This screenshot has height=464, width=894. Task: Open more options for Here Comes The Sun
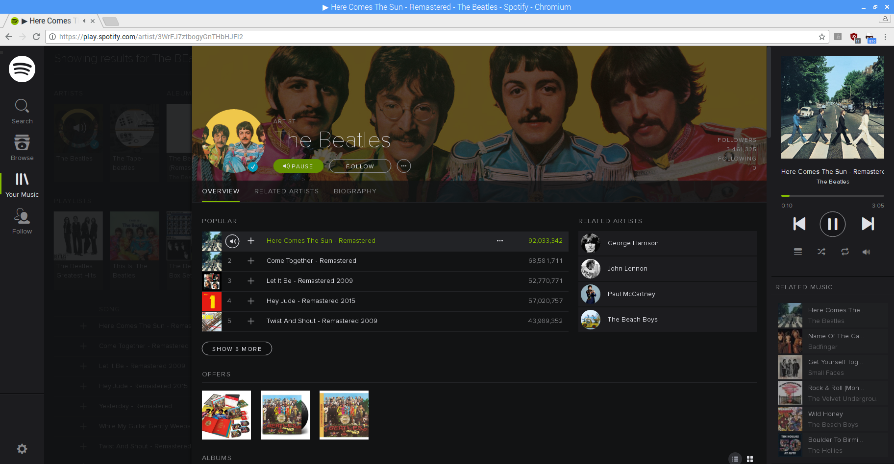[500, 241]
